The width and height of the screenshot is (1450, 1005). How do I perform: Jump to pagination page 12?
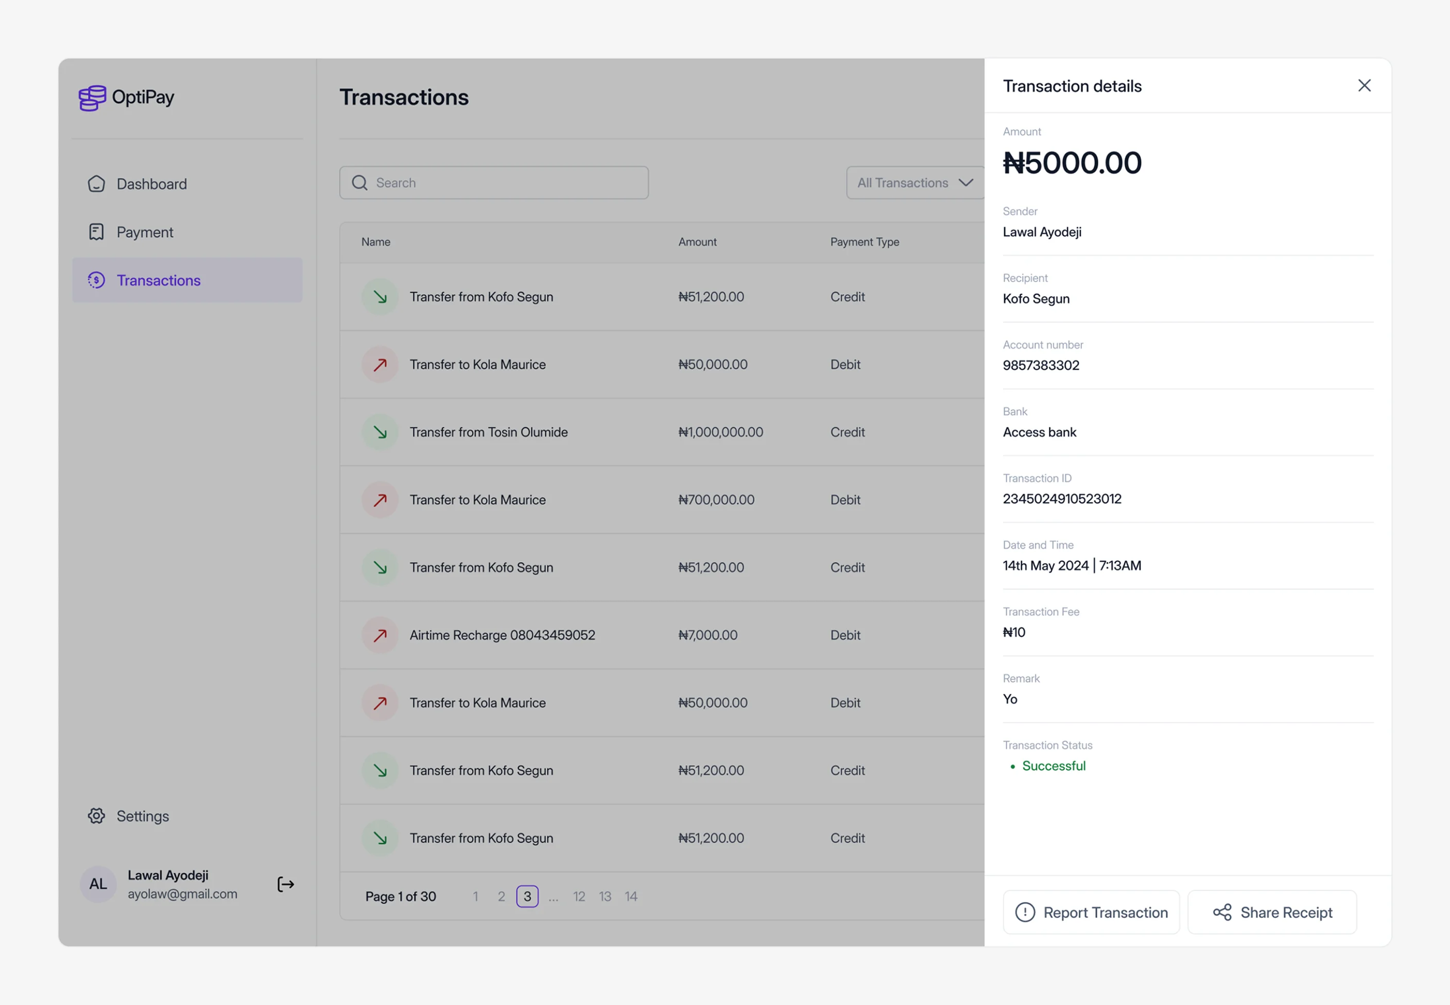point(579,896)
